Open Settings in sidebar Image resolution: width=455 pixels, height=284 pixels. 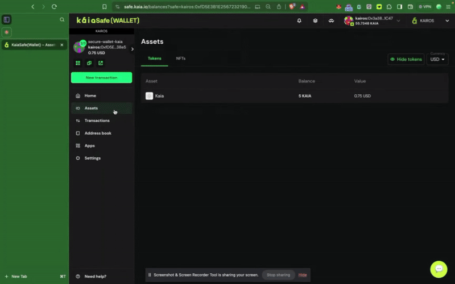tap(102, 158)
